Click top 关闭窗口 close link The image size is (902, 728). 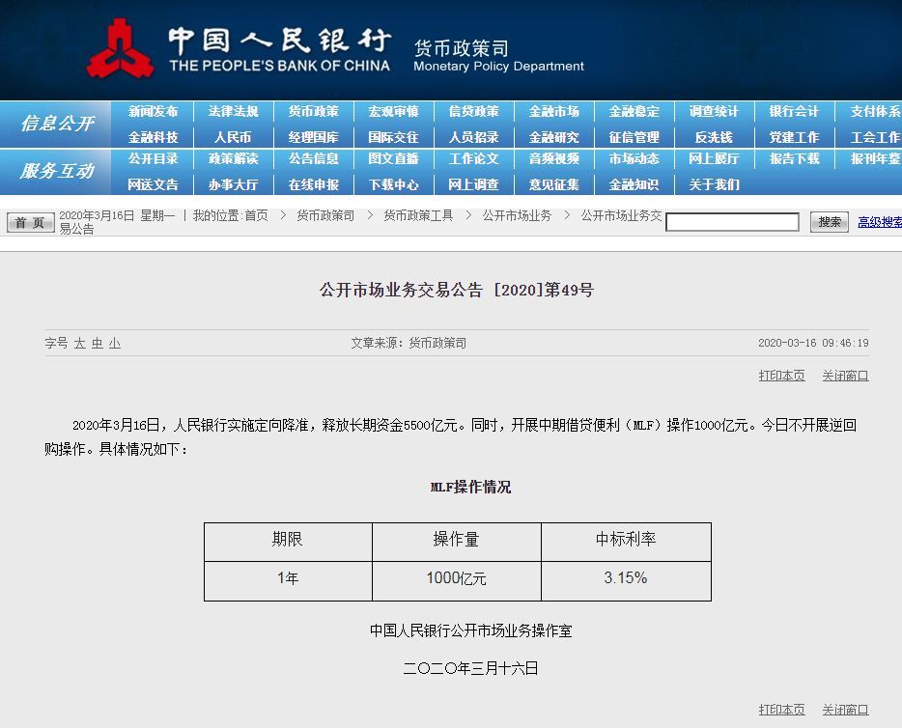pos(845,377)
